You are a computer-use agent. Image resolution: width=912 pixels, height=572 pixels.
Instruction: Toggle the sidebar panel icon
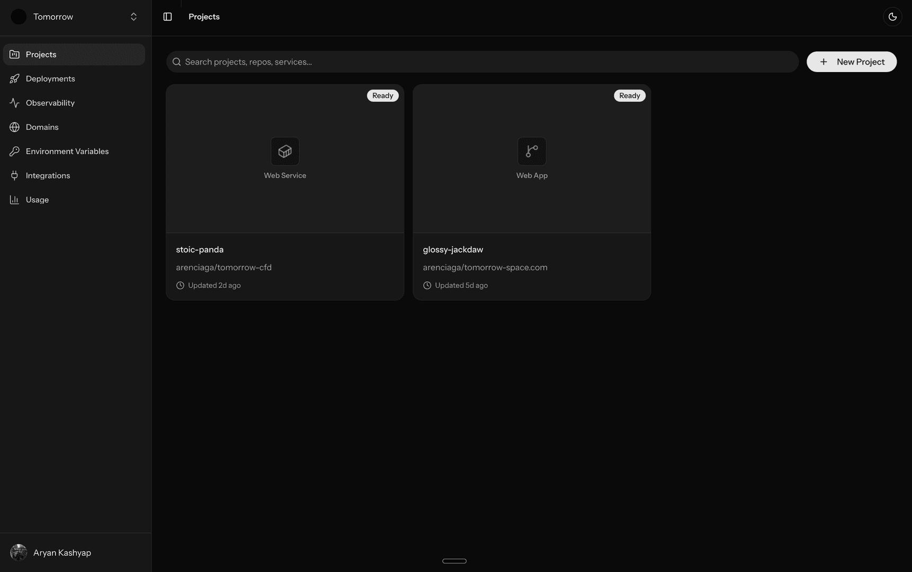tap(167, 17)
